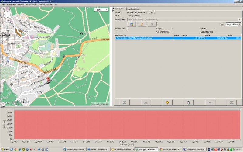Open Windows Explorer from the taskbar
Image resolution: width=243 pixels, height=152 pixels.
point(122,150)
